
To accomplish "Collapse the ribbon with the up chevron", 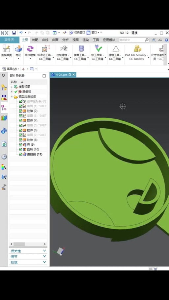I will click(x=160, y=40).
